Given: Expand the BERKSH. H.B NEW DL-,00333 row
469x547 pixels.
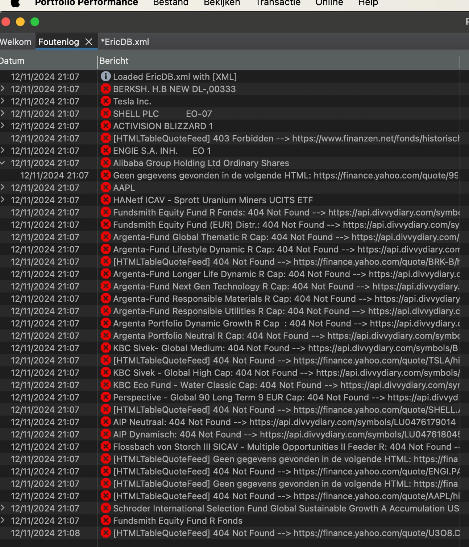Looking at the screenshot, I should 3,89.
